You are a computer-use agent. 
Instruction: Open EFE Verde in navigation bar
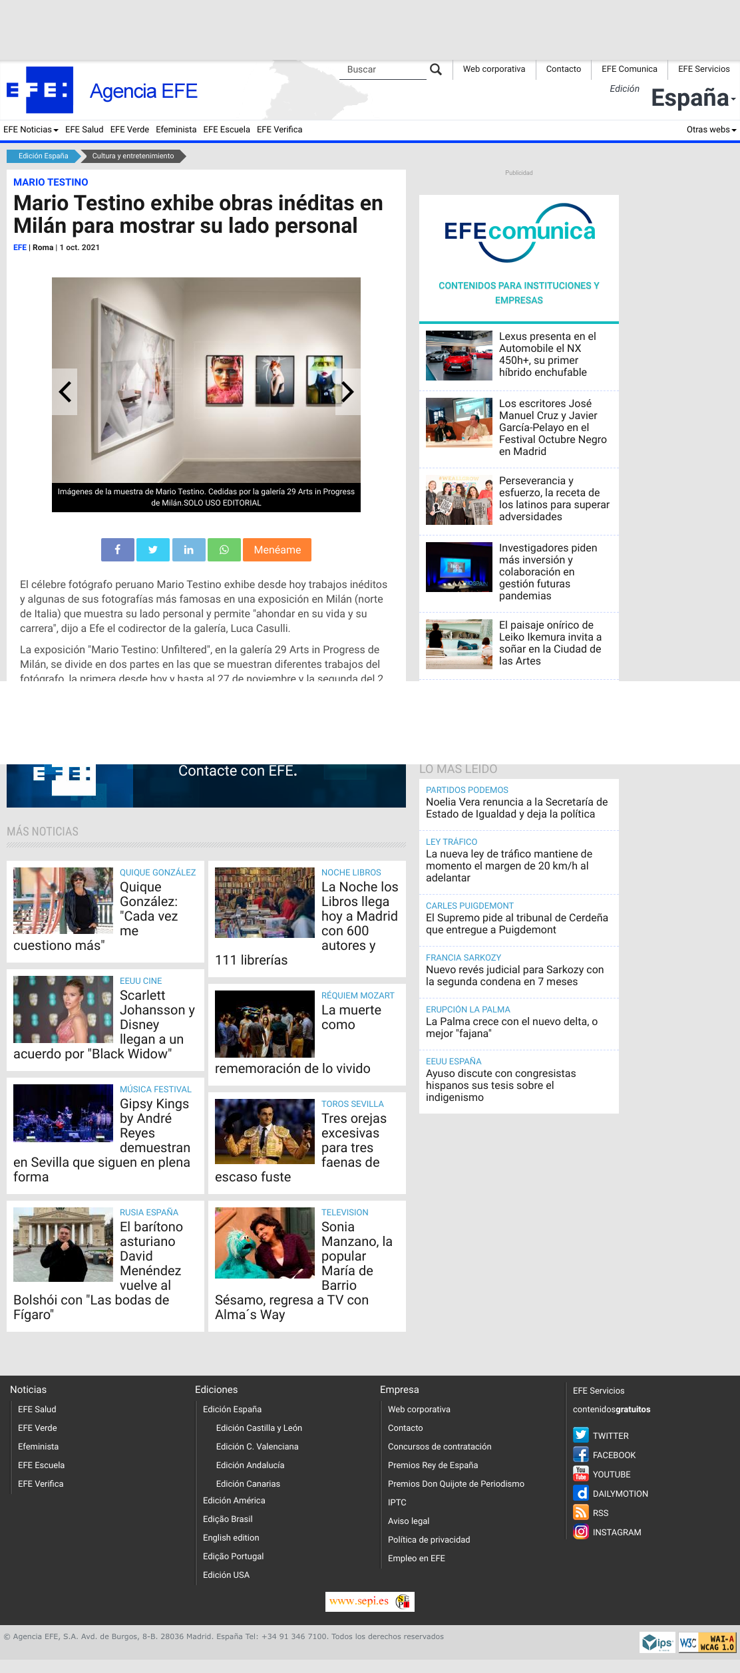pyautogui.click(x=130, y=130)
